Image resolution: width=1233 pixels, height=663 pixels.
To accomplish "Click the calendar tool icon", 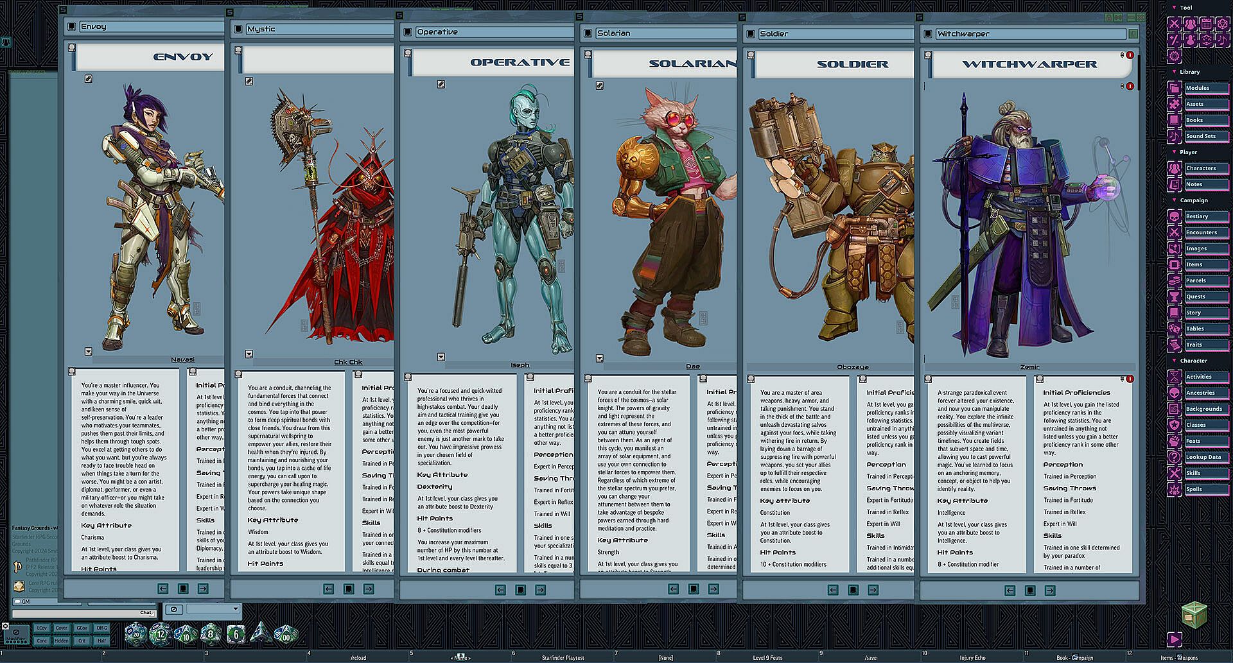I will pyautogui.click(x=1206, y=24).
